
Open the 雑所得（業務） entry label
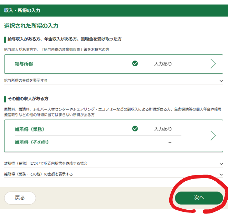pos(29,129)
